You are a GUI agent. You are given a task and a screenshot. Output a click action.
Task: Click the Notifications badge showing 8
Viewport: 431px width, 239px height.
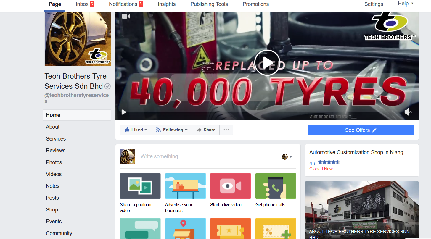[x=141, y=4]
